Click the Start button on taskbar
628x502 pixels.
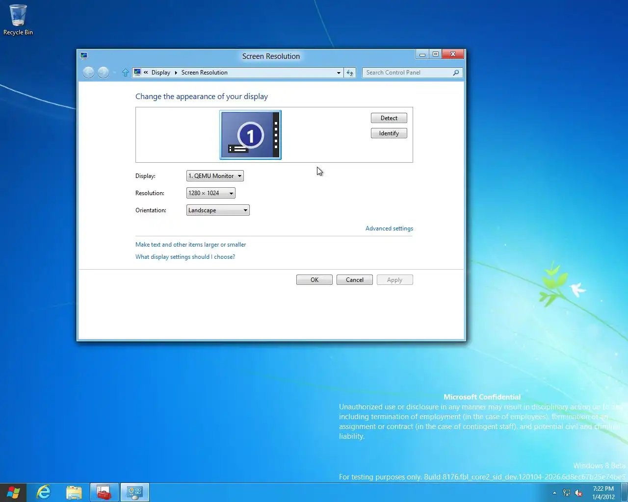pyautogui.click(x=13, y=492)
